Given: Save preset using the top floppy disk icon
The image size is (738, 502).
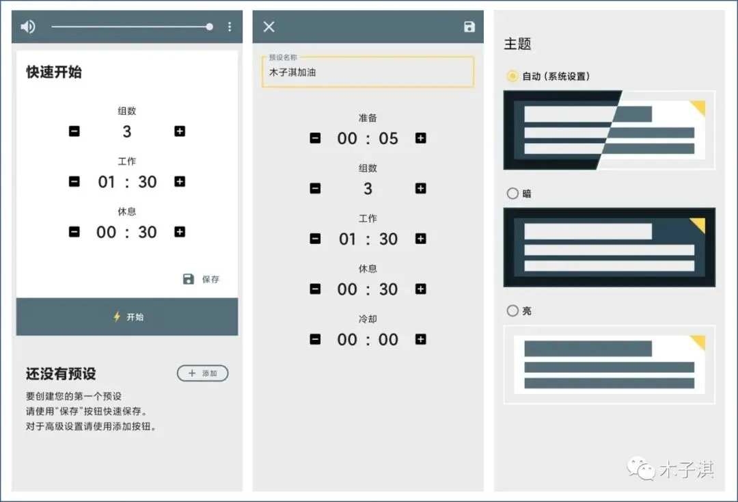Looking at the screenshot, I should [469, 27].
